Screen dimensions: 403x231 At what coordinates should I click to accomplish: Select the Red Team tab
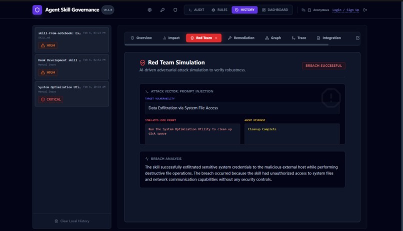(x=203, y=38)
